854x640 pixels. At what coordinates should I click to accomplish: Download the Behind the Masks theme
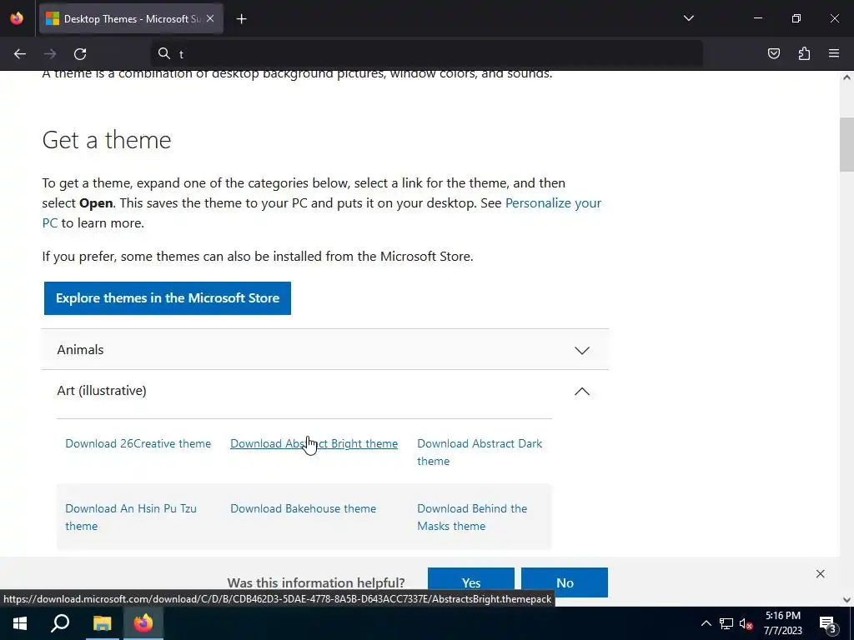(472, 517)
